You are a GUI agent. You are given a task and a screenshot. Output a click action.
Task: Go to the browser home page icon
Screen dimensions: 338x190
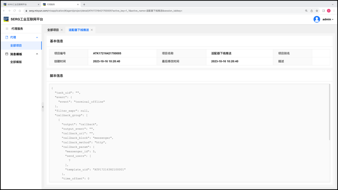[20, 11]
